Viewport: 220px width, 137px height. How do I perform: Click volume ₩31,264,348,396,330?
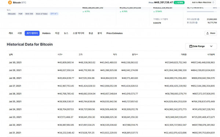(x=175, y=70)
